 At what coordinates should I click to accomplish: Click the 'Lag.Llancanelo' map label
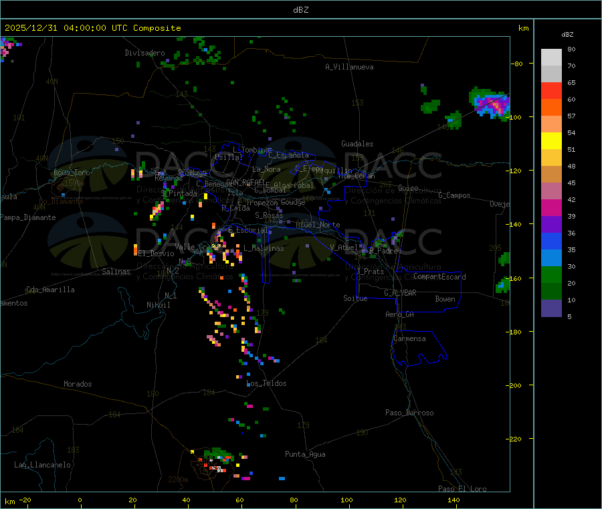43,465
